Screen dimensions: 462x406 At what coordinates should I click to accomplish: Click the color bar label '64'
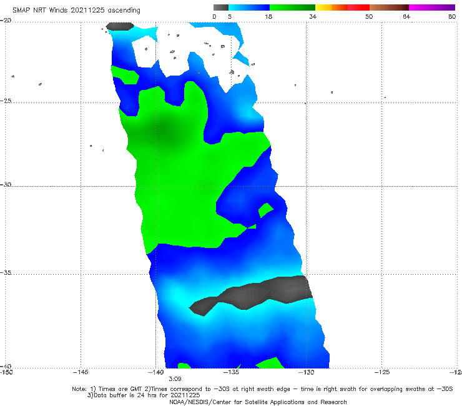coord(406,16)
